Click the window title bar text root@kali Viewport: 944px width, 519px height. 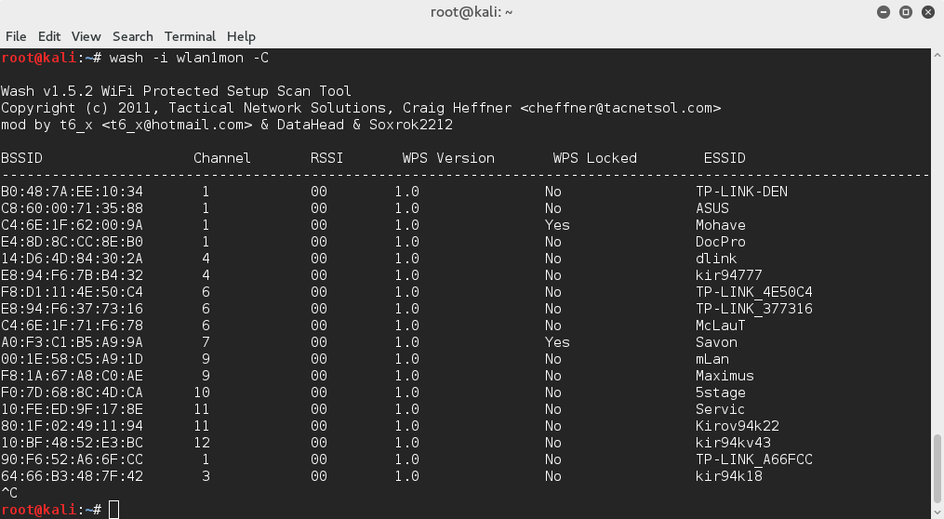click(472, 12)
